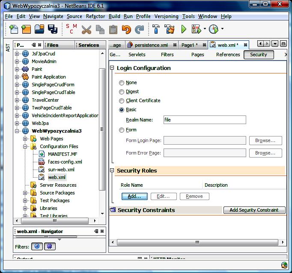Switch to the Servlets section tab
Image resolution: width=292 pixels, height=273 pixels.
[x=137, y=55]
